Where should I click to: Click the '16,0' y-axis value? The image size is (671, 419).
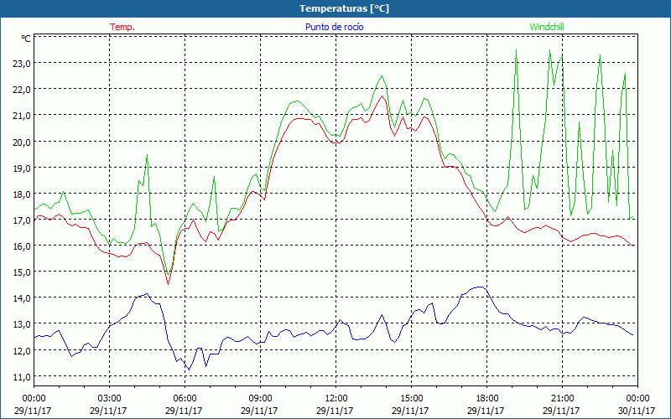click(x=22, y=246)
